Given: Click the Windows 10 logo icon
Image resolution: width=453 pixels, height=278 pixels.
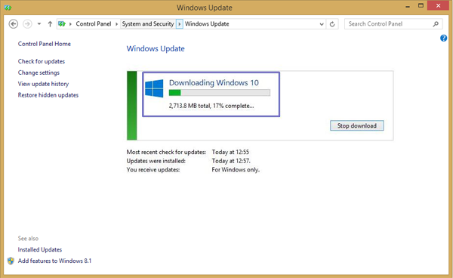Looking at the screenshot, I should (x=154, y=88).
